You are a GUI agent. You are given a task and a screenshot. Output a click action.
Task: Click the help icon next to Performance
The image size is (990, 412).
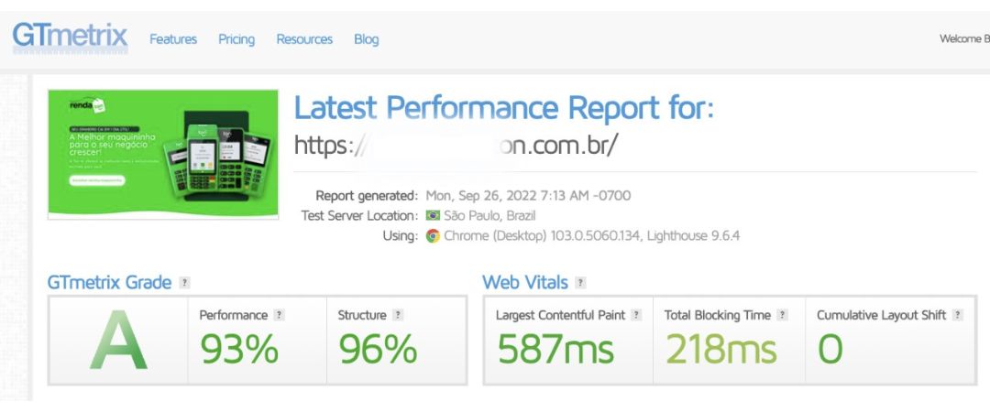[279, 315]
